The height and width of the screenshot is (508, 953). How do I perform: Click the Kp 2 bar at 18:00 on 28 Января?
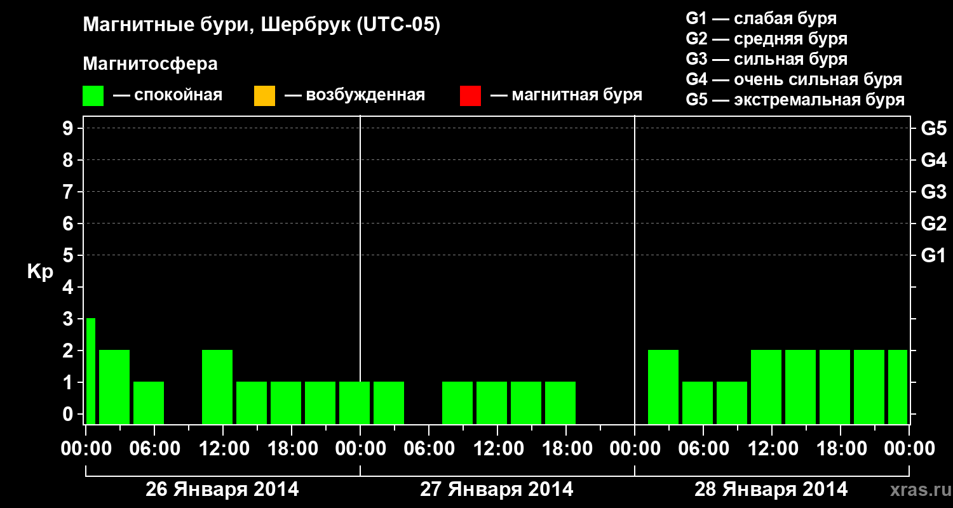pyautogui.click(x=835, y=387)
